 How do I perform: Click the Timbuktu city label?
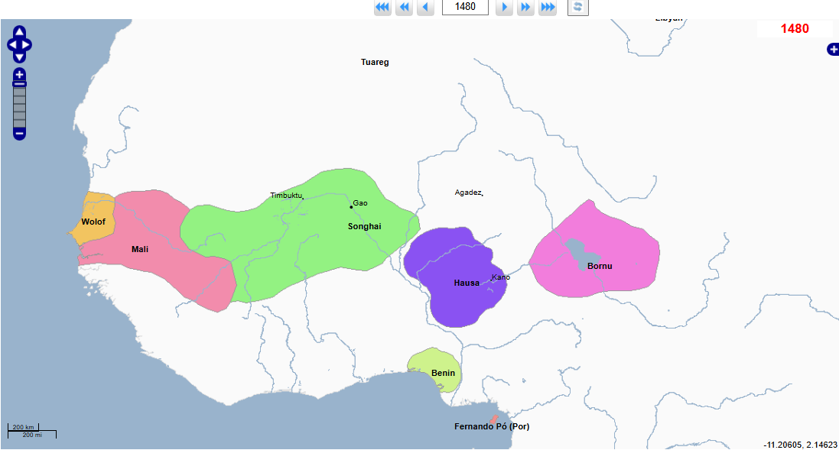coord(286,196)
